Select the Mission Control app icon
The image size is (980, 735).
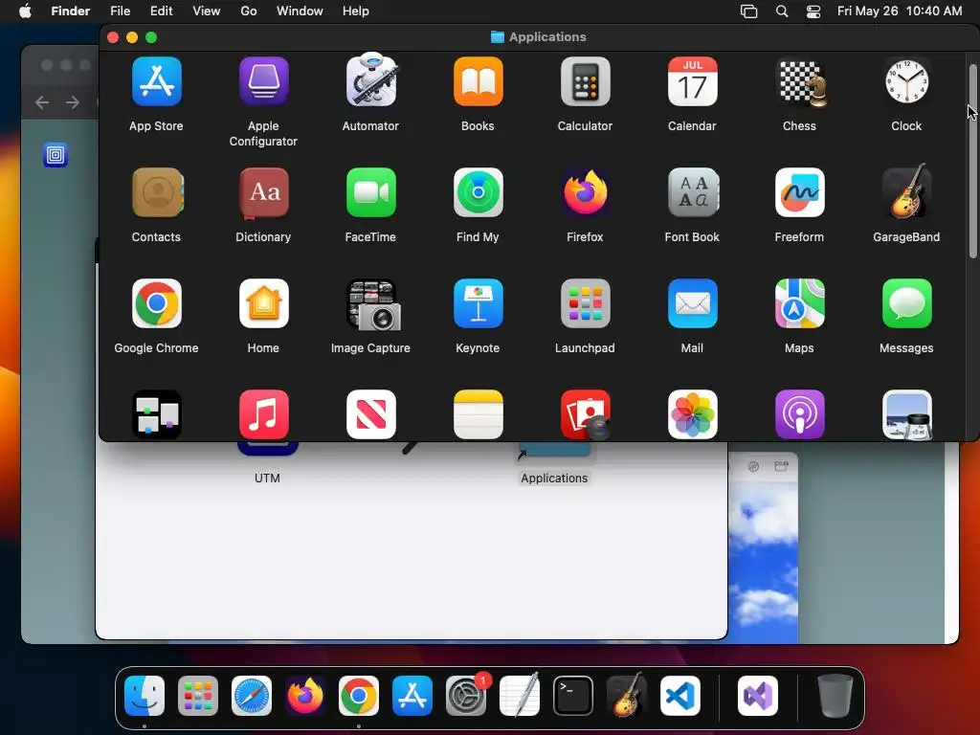(x=157, y=414)
